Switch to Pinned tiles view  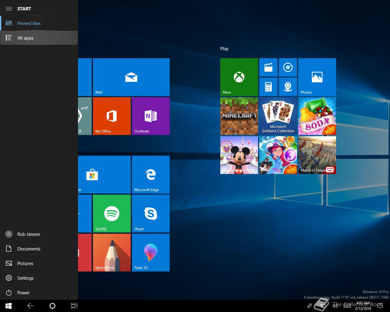tap(39, 23)
